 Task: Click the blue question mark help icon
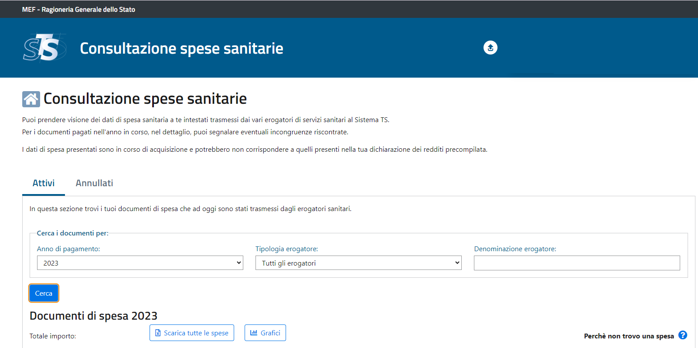683,335
